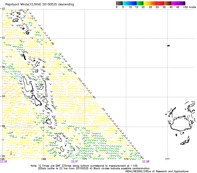Click the small island outline near 177 longitude, -12.5
The width and height of the screenshot is (197, 173).
(169, 46)
